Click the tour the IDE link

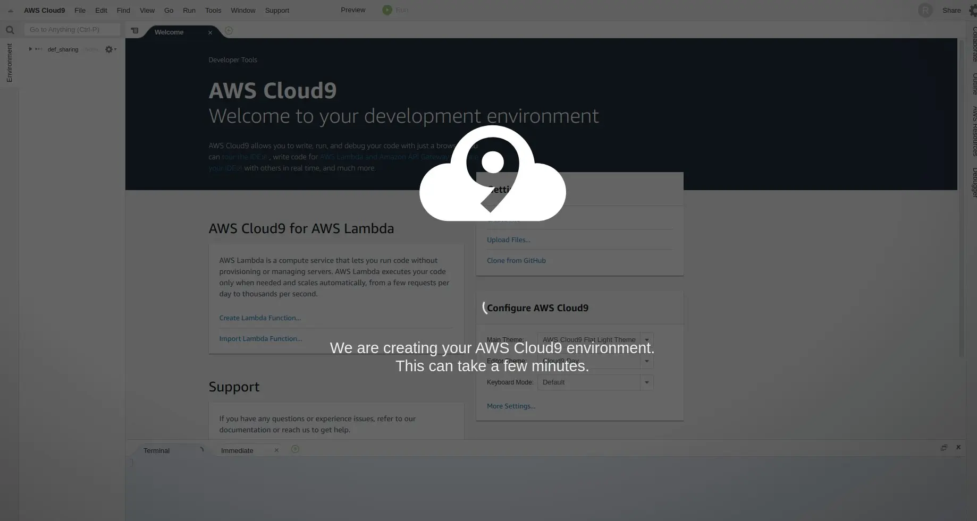coord(245,157)
